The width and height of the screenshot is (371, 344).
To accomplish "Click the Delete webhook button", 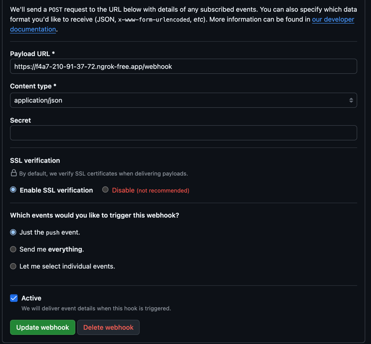I will [x=108, y=327].
